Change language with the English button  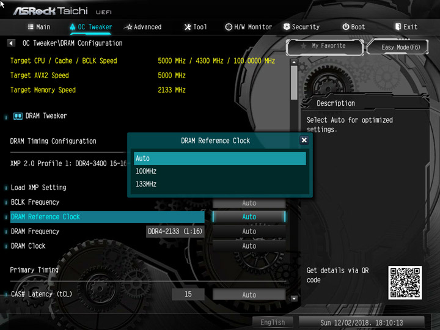pos(273,323)
